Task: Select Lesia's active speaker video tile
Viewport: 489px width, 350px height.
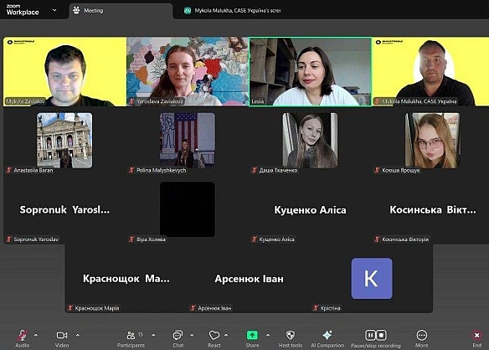Action: click(310, 72)
